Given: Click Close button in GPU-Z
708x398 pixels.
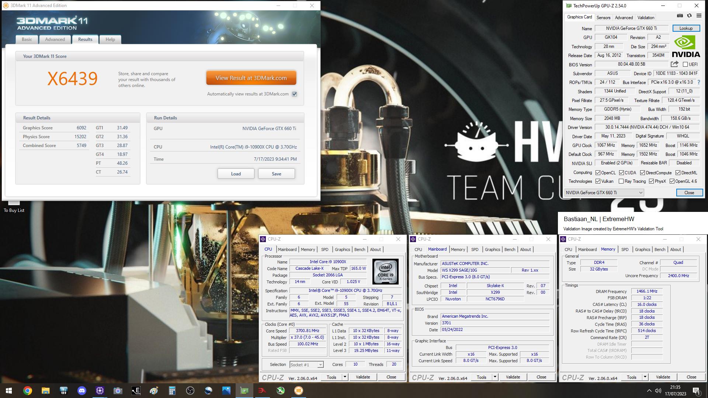Looking at the screenshot, I should pos(689,193).
